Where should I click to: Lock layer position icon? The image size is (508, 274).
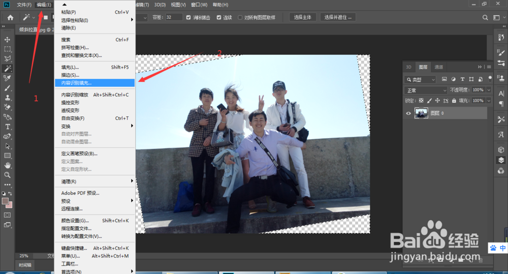pos(437,101)
